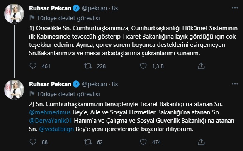Open the more options menu of second tweet
The image size is (243, 151).
click(235, 84)
